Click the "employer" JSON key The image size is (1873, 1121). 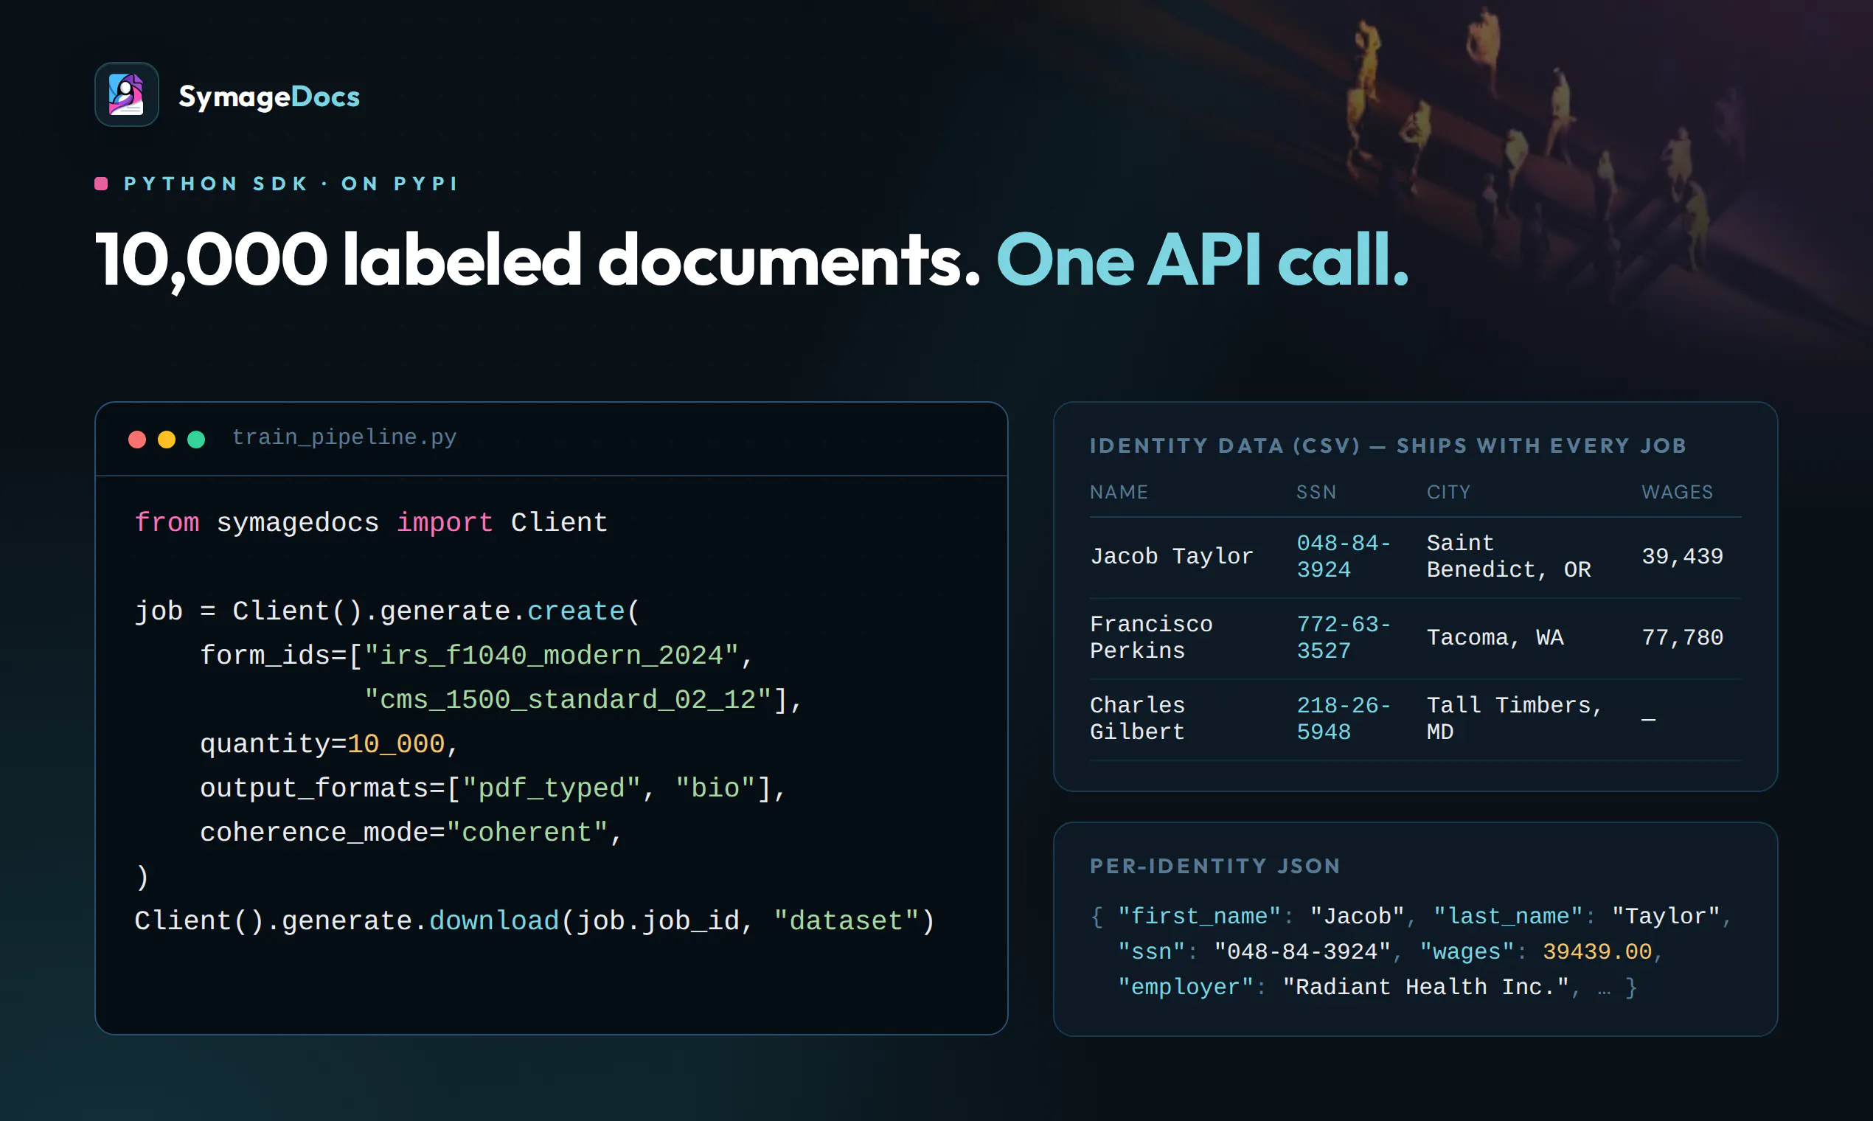coord(1186,988)
